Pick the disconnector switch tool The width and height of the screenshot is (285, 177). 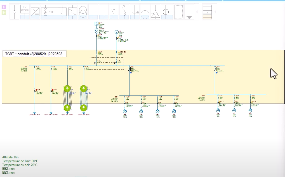click(x=114, y=12)
